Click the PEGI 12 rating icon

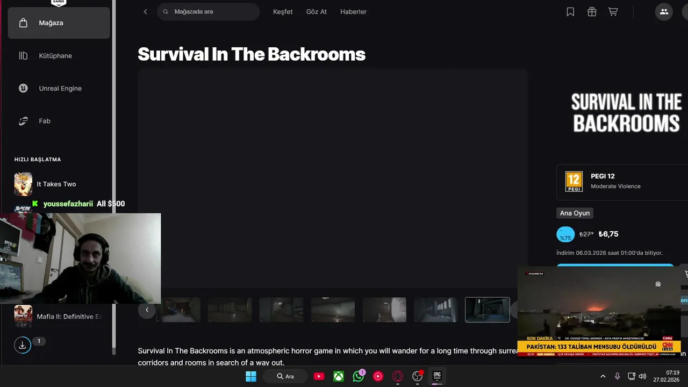tap(574, 182)
